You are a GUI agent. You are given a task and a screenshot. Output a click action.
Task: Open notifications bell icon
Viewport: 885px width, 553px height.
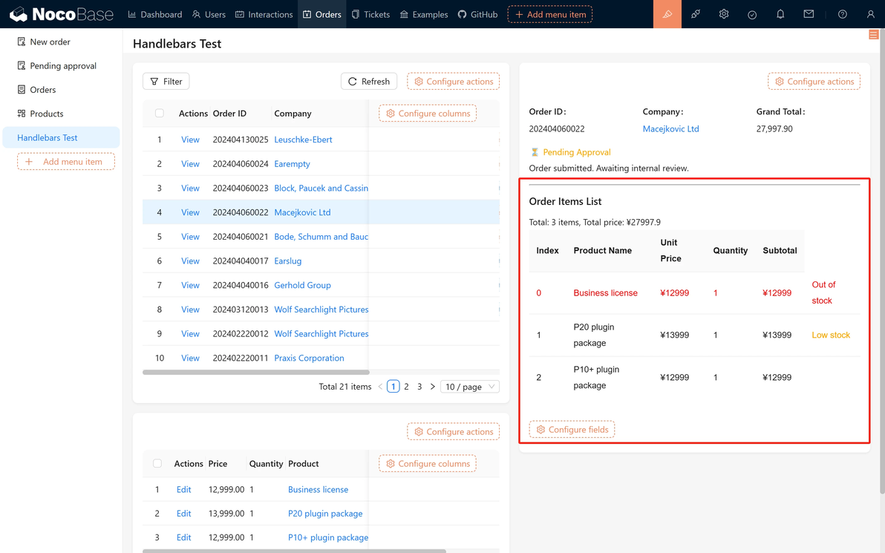[780, 14]
